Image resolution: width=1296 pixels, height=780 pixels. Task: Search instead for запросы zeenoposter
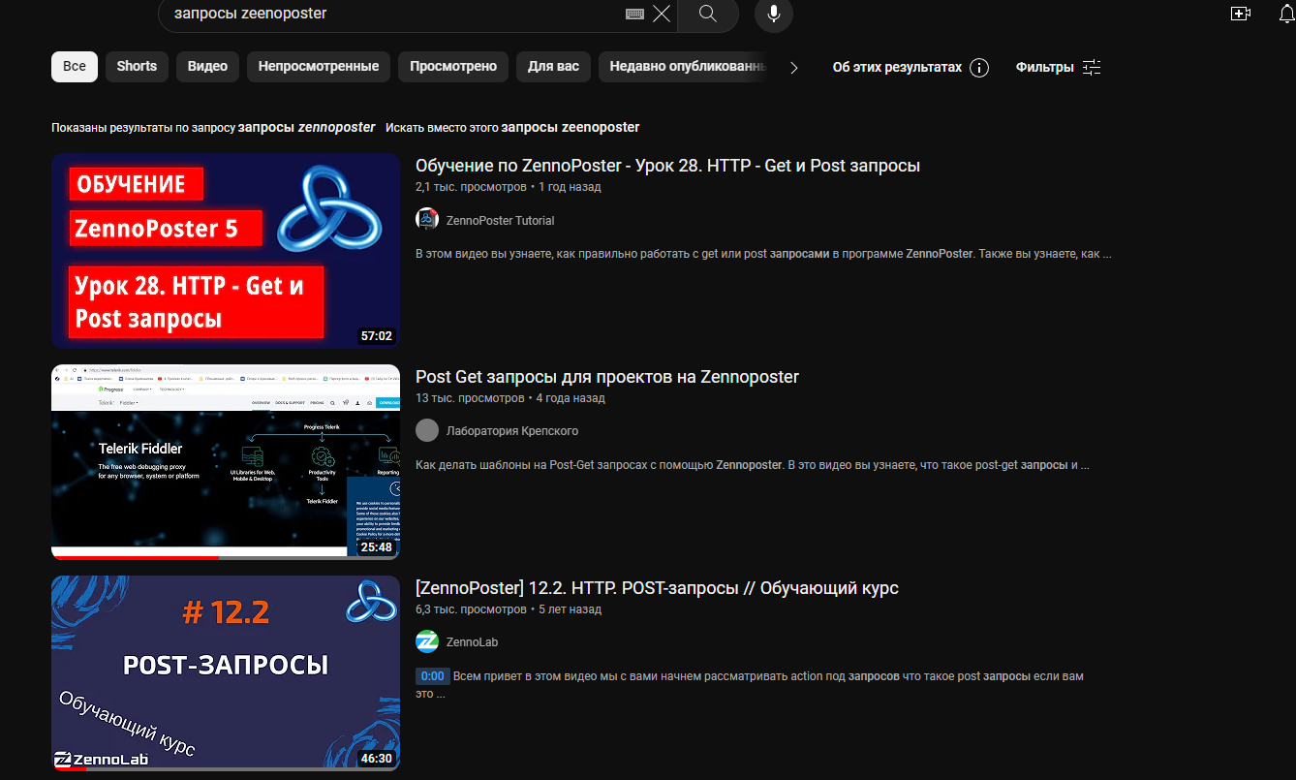pos(571,128)
